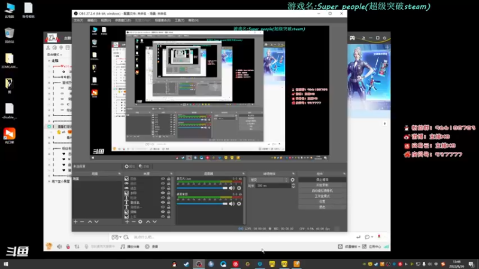Open Desktop Audio settings gear
Screen dimensions: 479x269
[x=239, y=204]
